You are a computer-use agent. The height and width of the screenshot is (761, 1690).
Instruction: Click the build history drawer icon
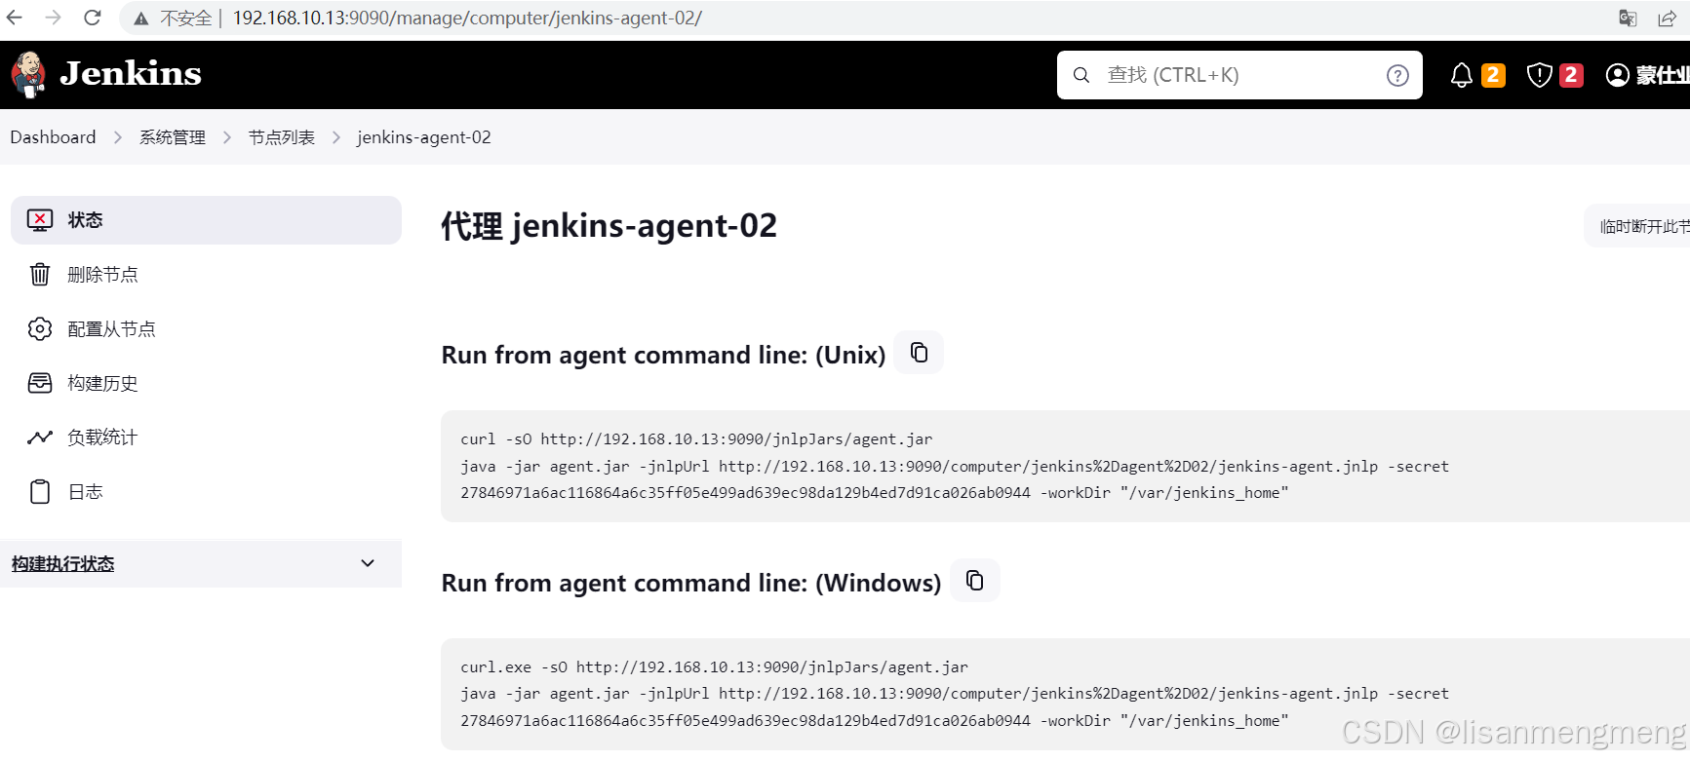click(x=40, y=383)
